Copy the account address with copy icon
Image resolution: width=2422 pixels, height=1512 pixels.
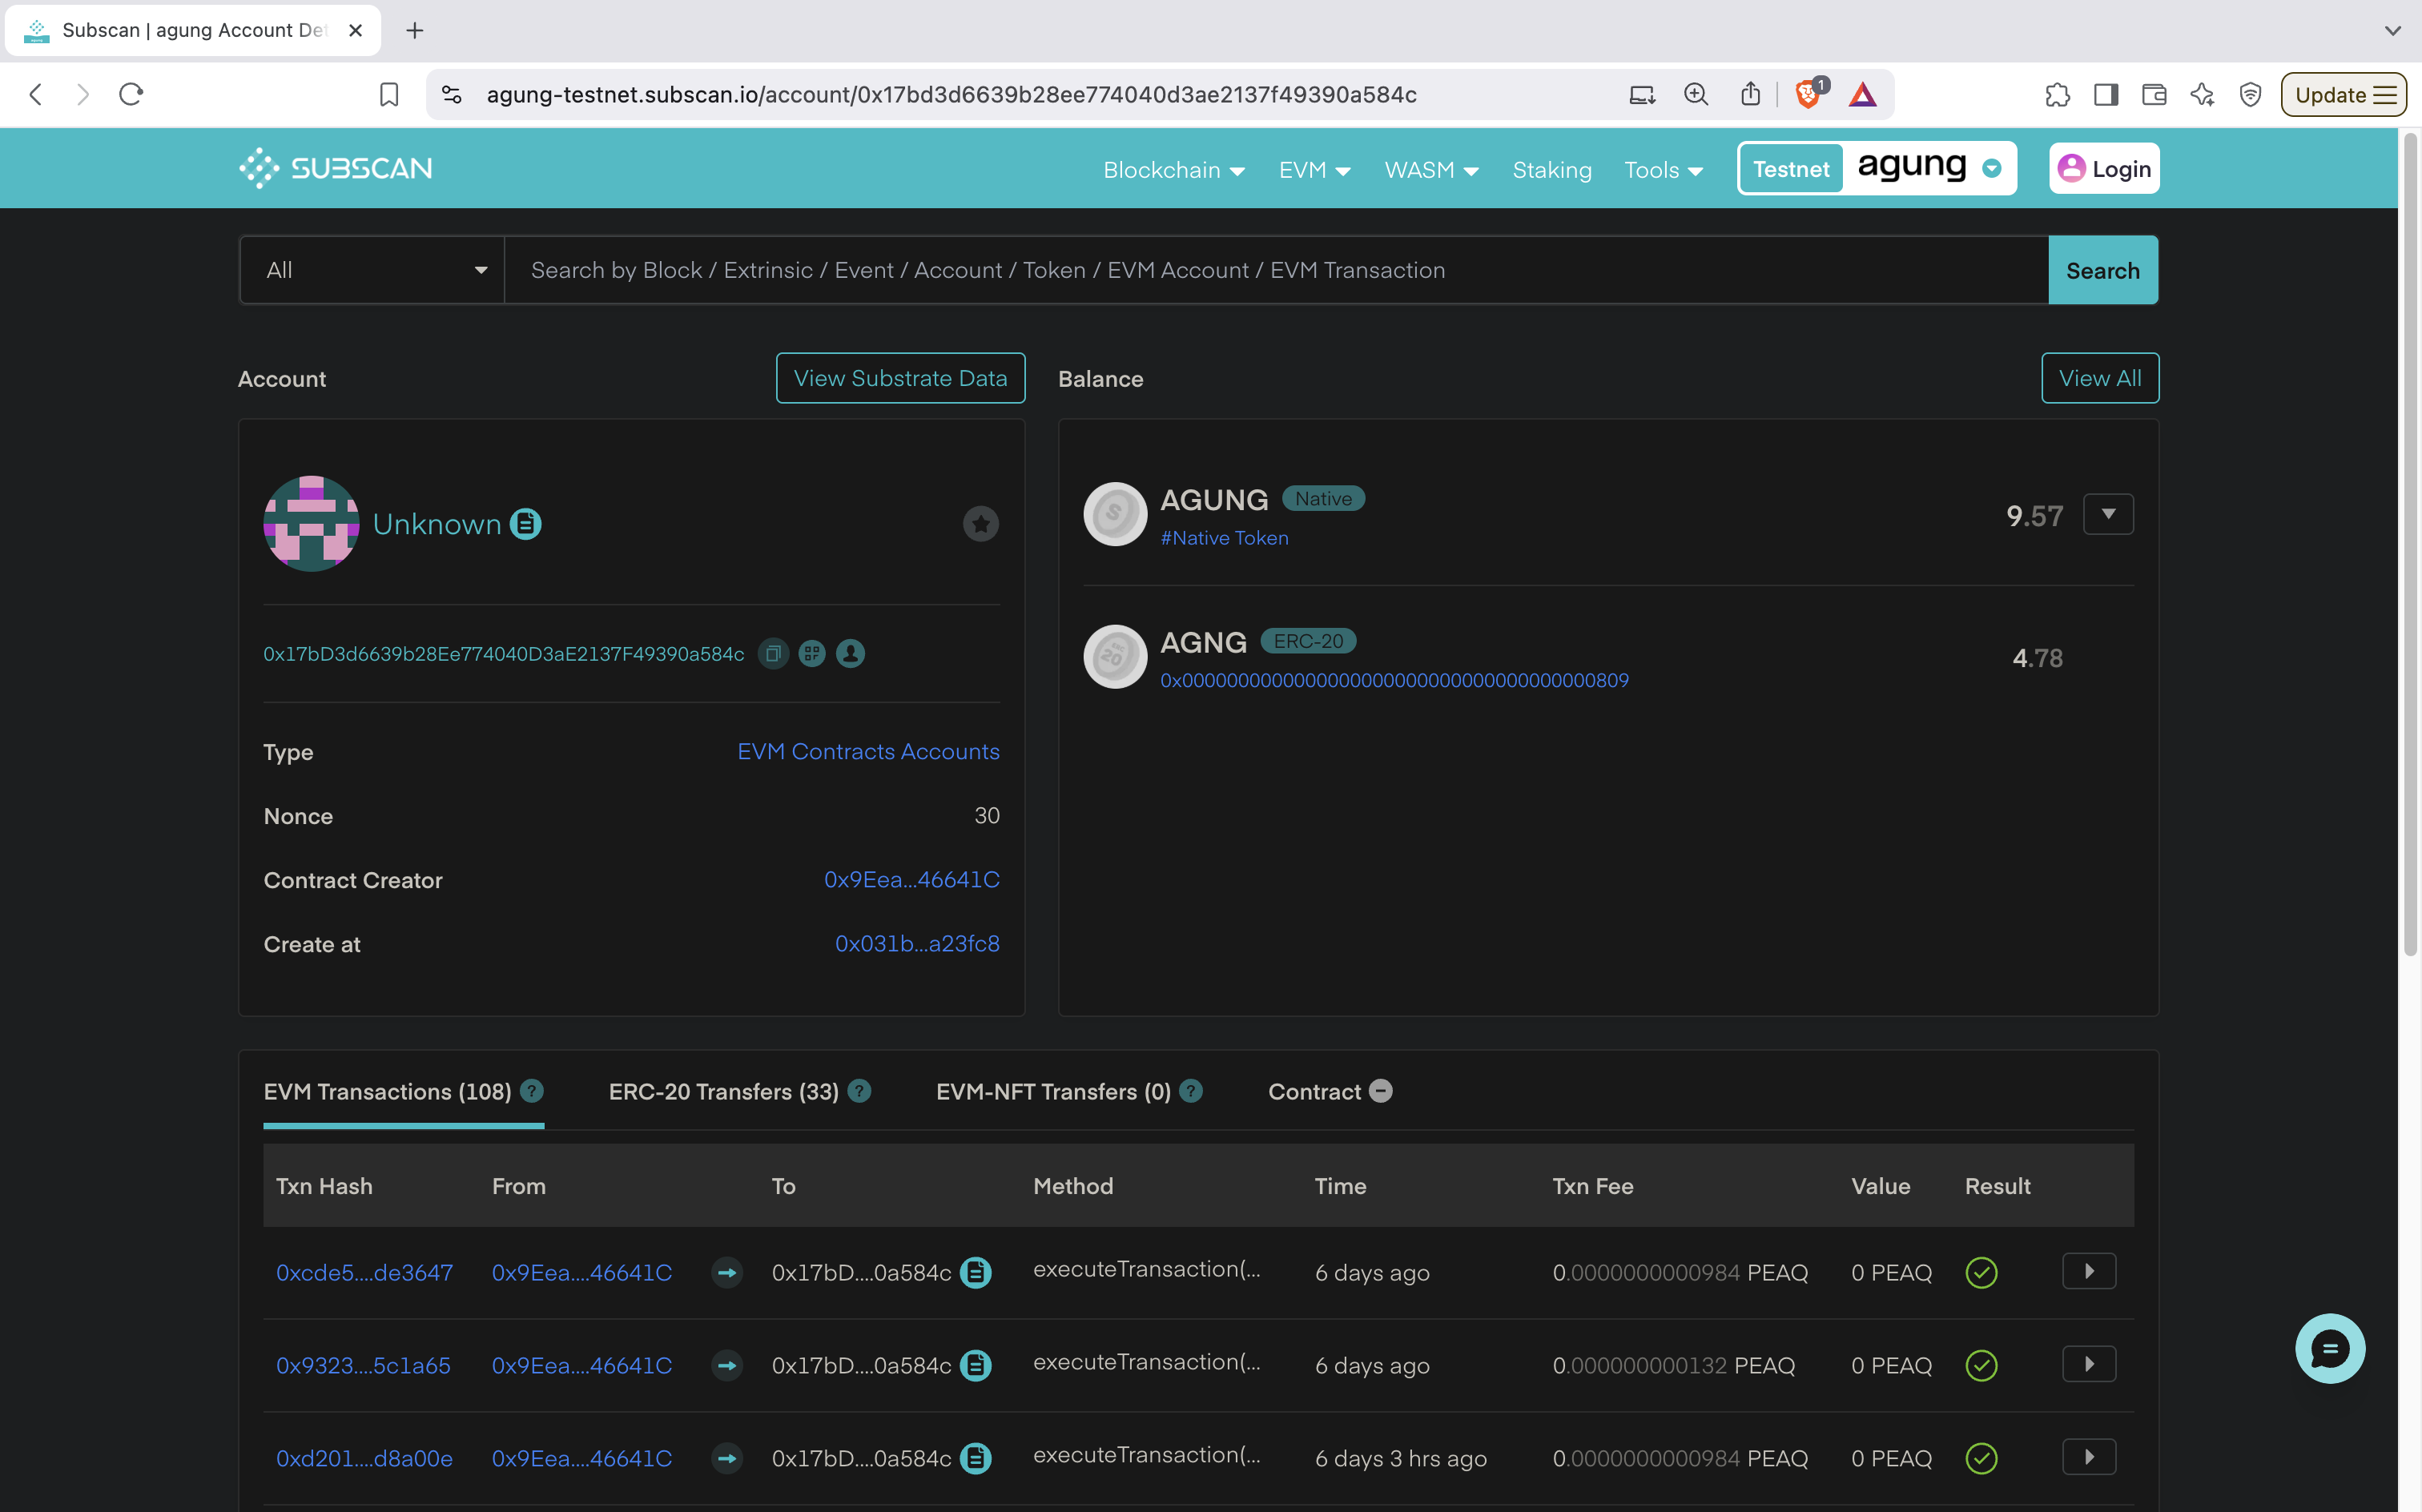(773, 654)
